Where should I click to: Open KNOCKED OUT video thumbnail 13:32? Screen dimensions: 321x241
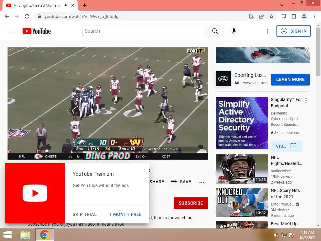coord(242,202)
